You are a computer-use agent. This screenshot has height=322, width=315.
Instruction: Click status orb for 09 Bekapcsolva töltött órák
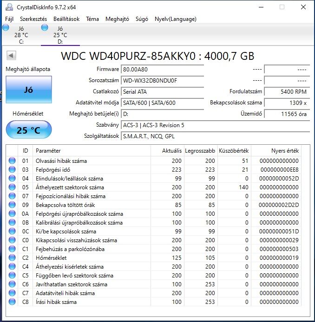(12, 205)
